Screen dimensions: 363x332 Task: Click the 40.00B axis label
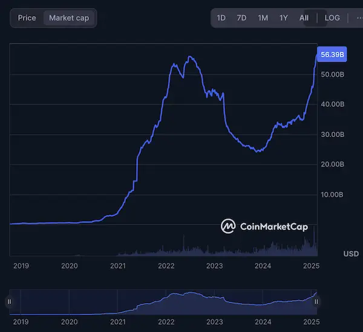coord(332,104)
